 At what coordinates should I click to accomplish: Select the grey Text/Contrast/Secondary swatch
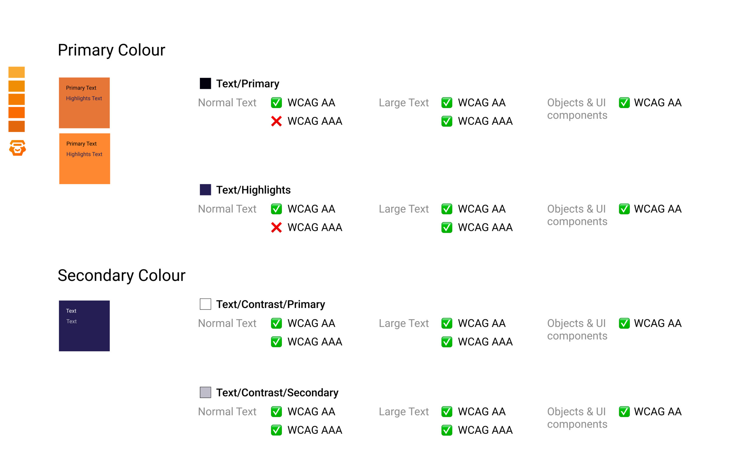tap(205, 392)
